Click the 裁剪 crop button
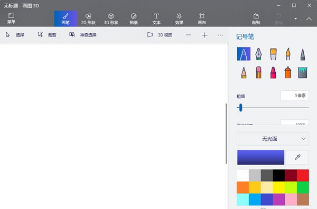The image size is (317, 209). [x=46, y=35]
